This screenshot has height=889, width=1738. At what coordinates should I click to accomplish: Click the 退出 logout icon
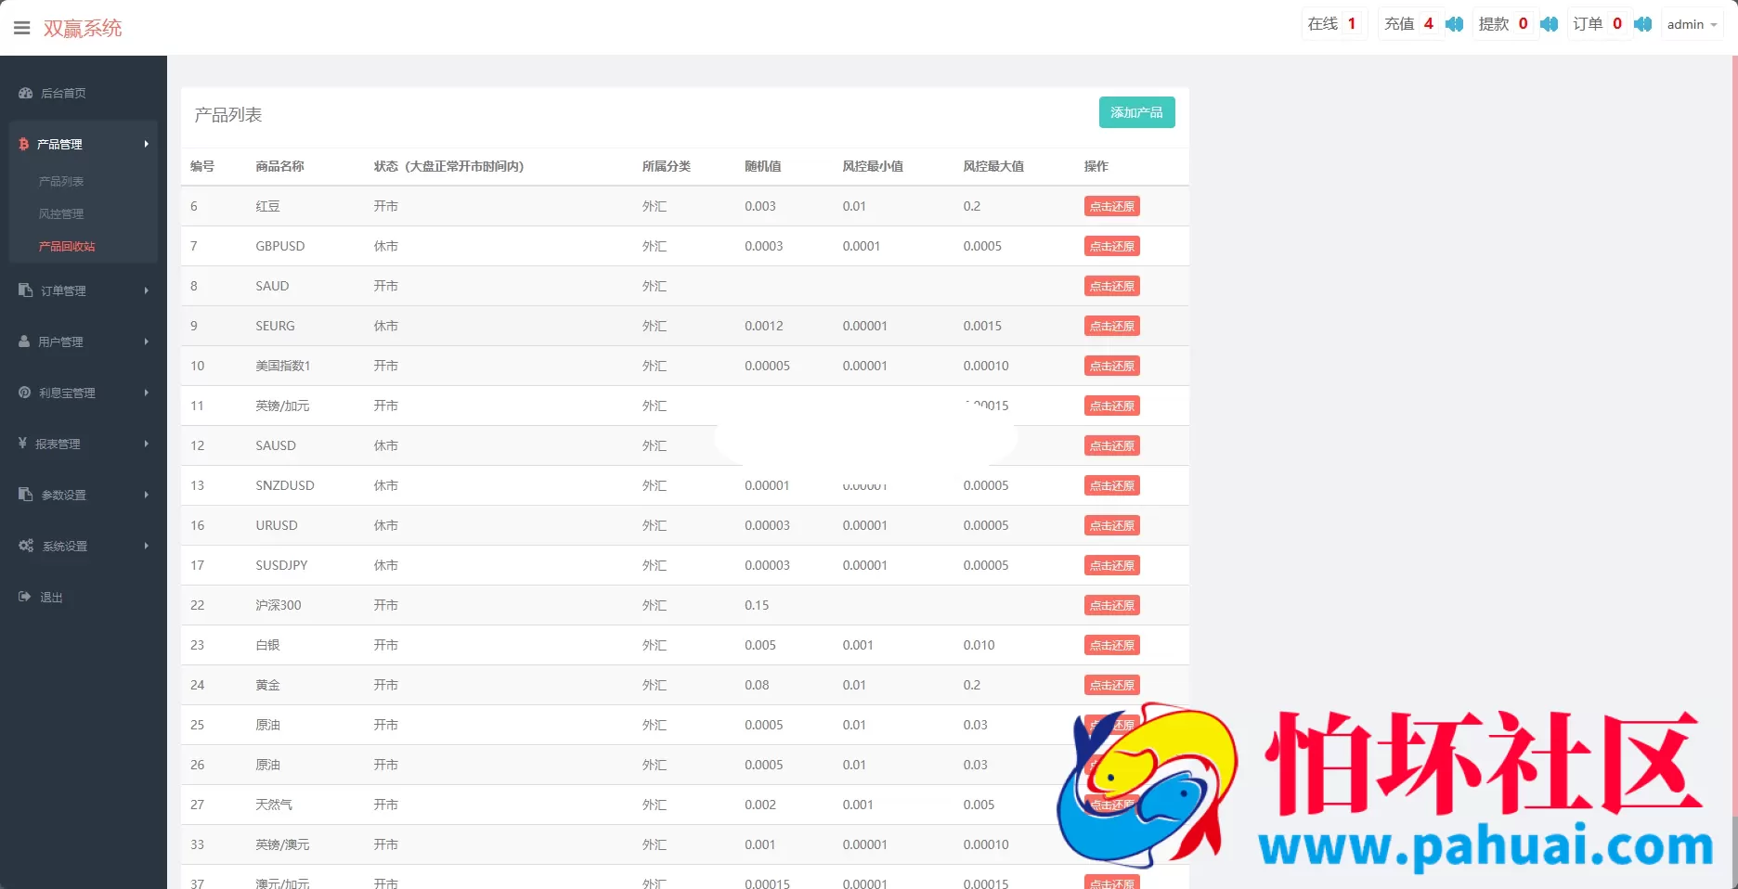click(25, 597)
